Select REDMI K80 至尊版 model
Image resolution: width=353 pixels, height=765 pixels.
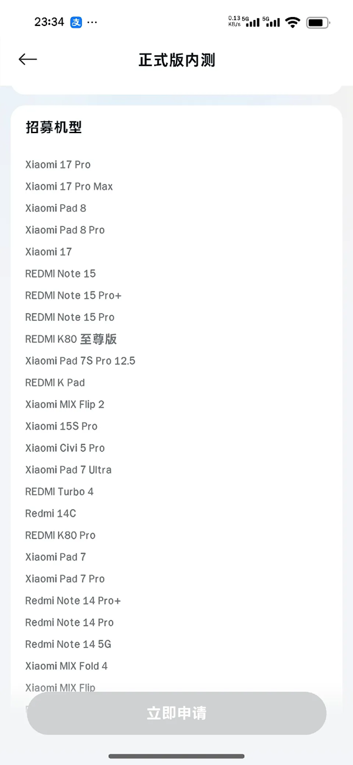pyautogui.click(x=71, y=339)
